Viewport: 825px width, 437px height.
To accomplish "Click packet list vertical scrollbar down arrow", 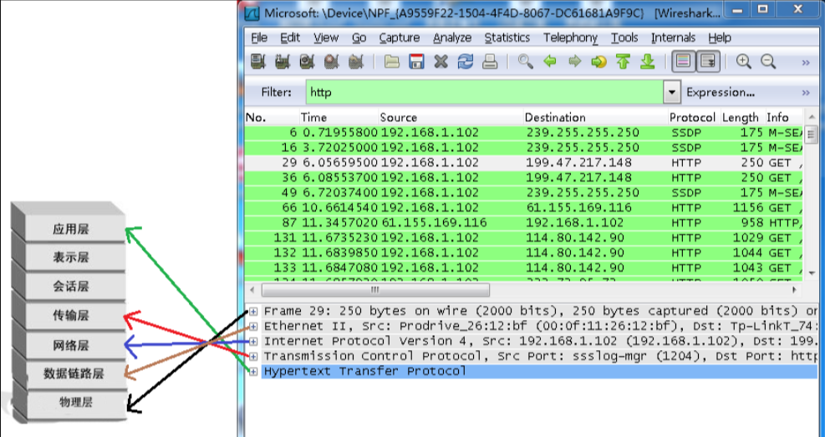I will pyautogui.click(x=811, y=273).
